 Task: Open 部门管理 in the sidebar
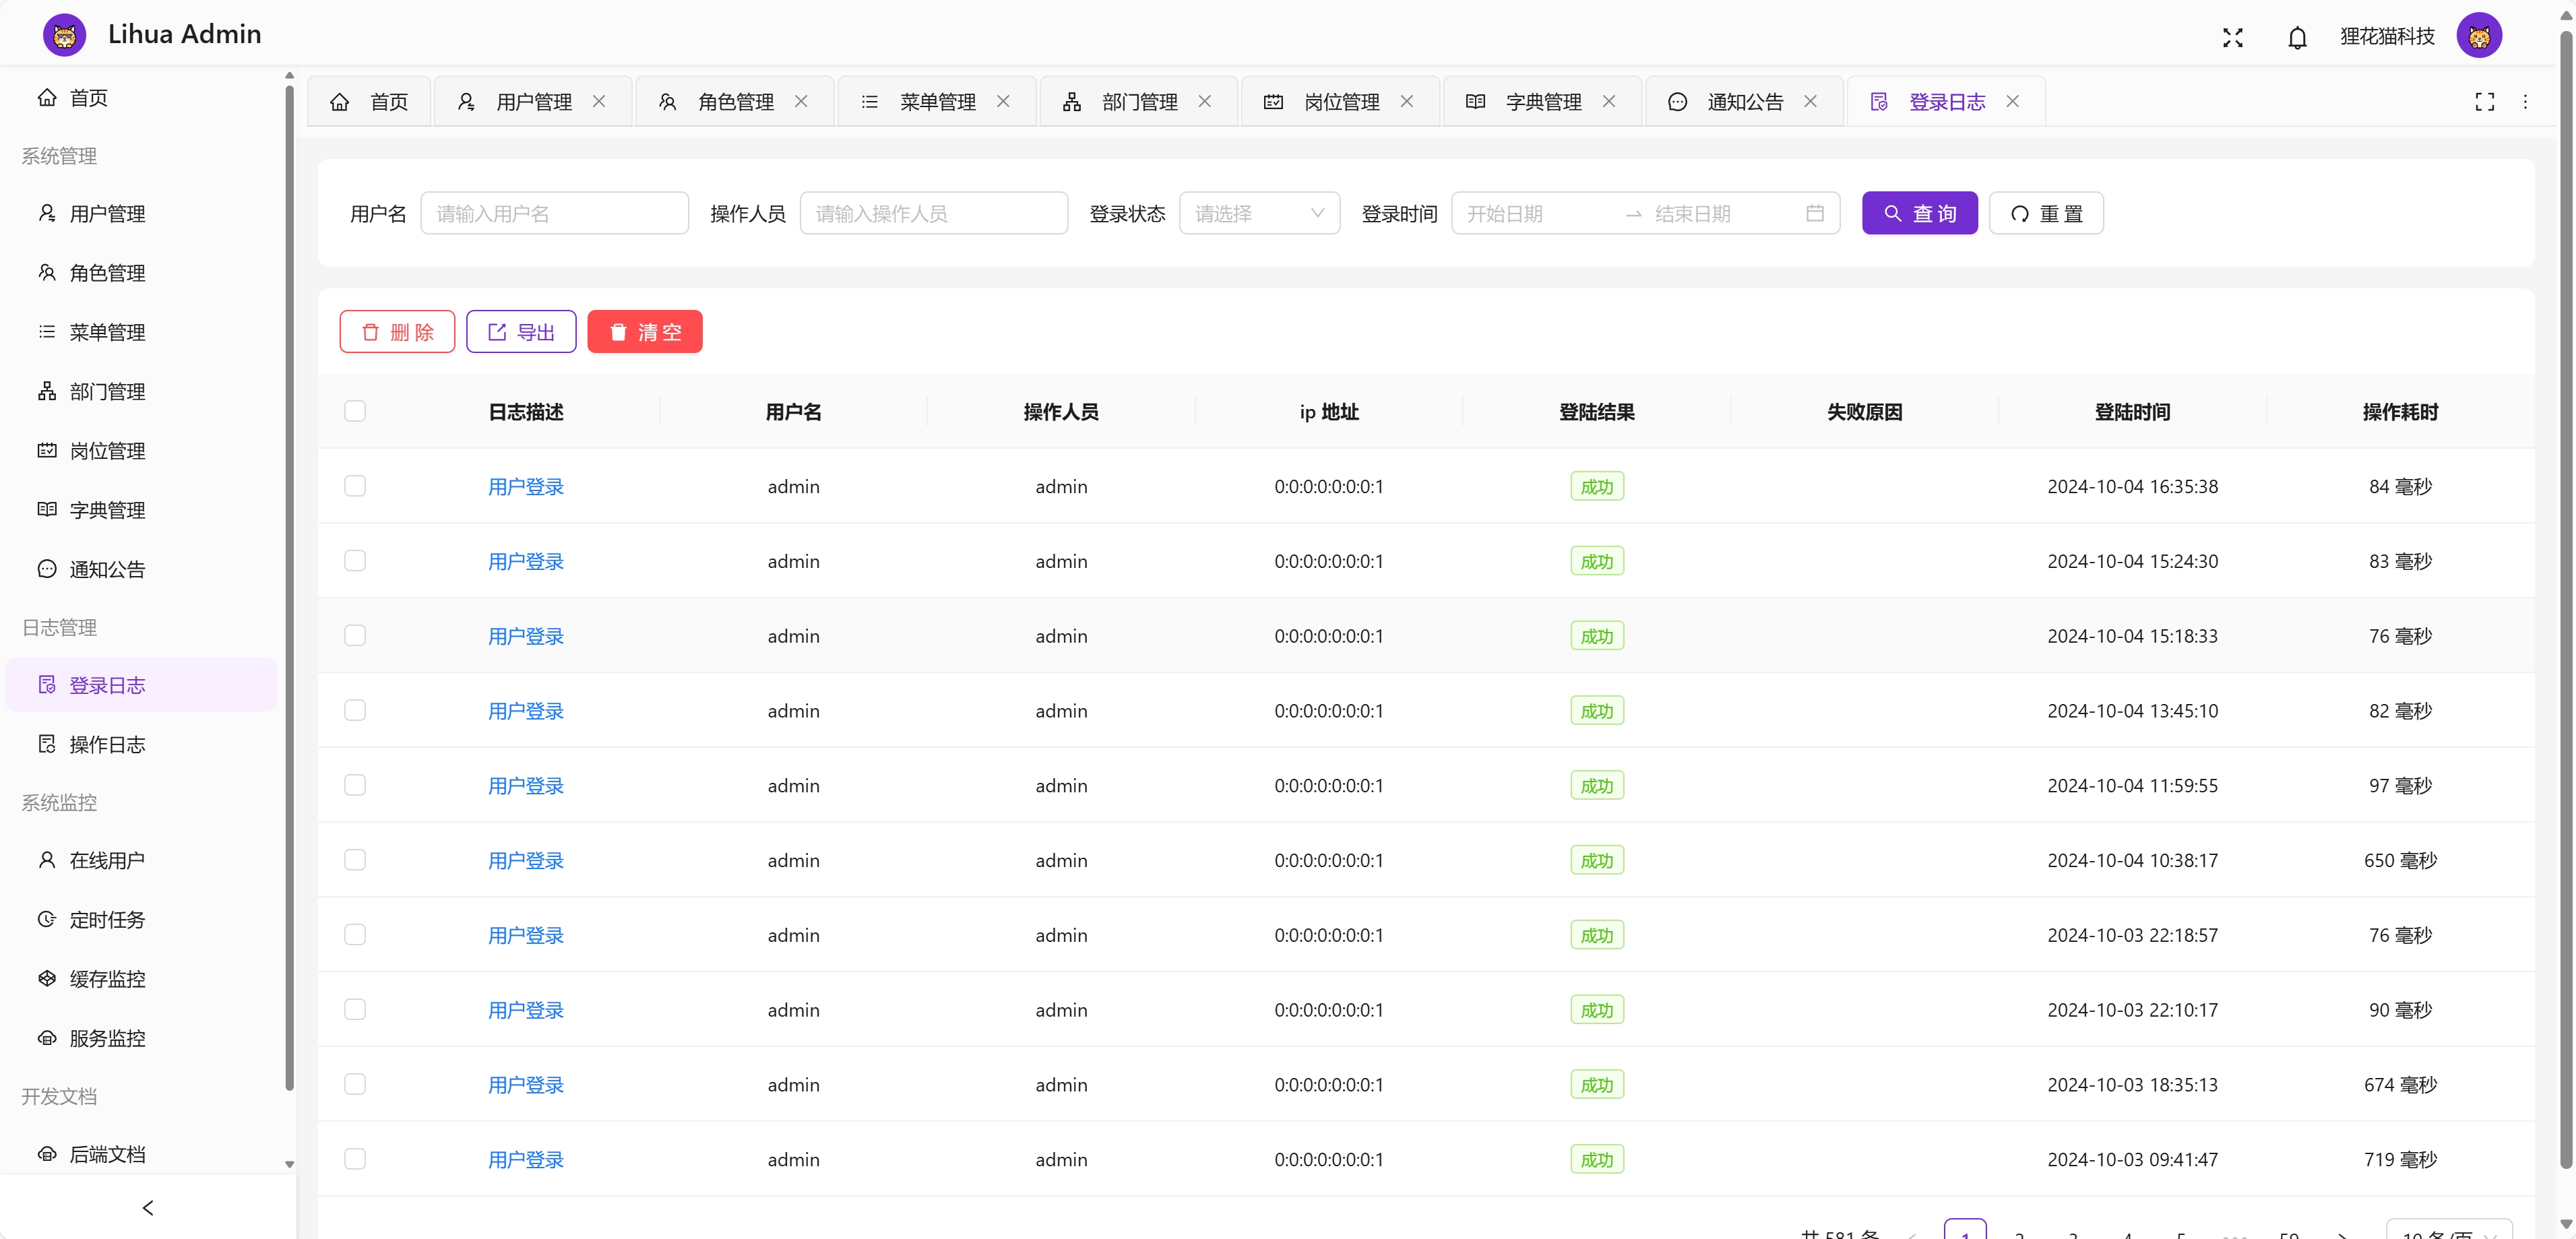coord(142,392)
